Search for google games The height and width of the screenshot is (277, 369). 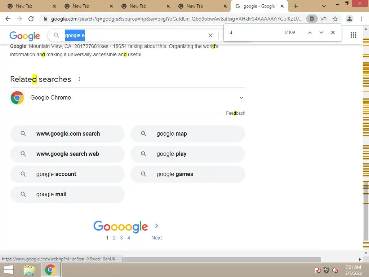point(188,174)
